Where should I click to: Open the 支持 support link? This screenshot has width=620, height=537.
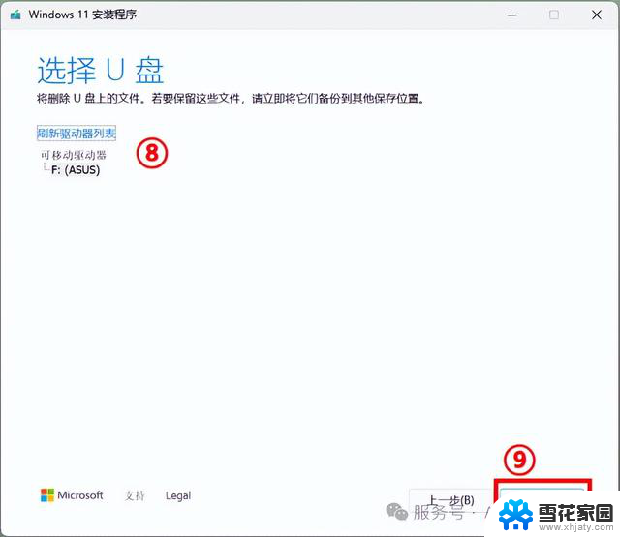tap(135, 495)
